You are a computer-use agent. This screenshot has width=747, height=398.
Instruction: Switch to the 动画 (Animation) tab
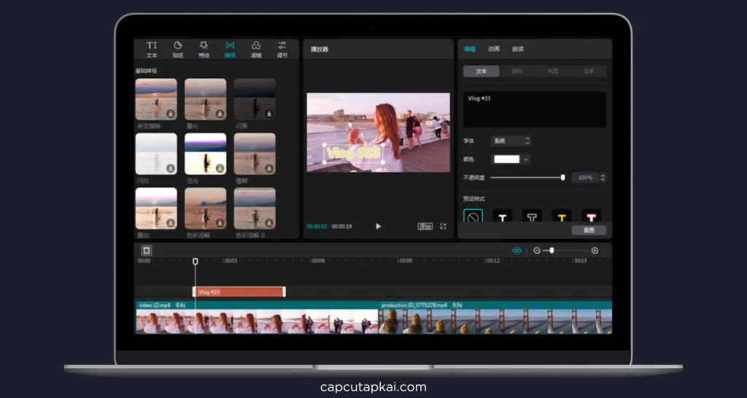click(494, 49)
